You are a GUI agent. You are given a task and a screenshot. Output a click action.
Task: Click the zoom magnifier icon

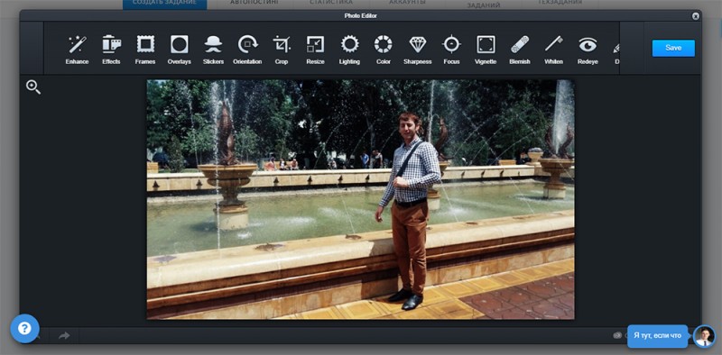(33, 86)
